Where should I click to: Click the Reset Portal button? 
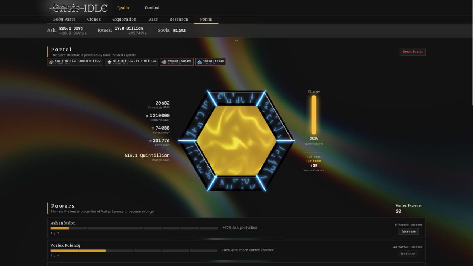pyautogui.click(x=412, y=52)
